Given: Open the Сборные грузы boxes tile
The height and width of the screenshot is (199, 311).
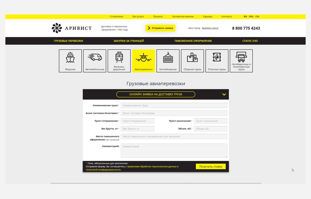Looking at the screenshot, I should (x=192, y=61).
